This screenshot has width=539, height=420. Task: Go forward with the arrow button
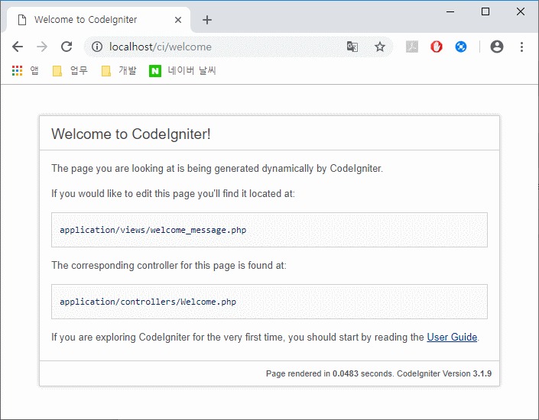pyautogui.click(x=42, y=47)
